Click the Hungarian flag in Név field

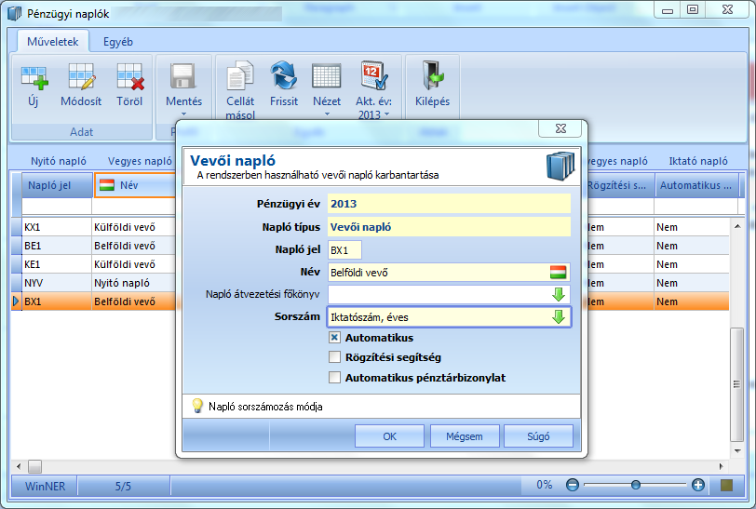pos(558,273)
